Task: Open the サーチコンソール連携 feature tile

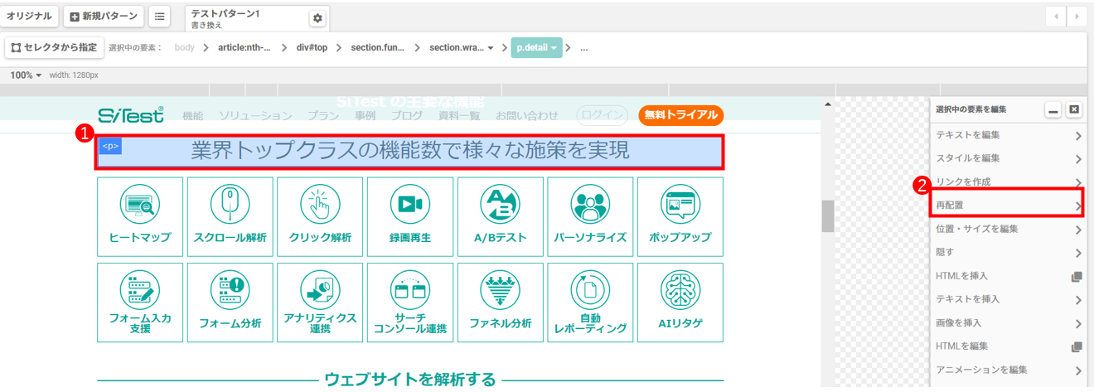Action: click(x=410, y=302)
